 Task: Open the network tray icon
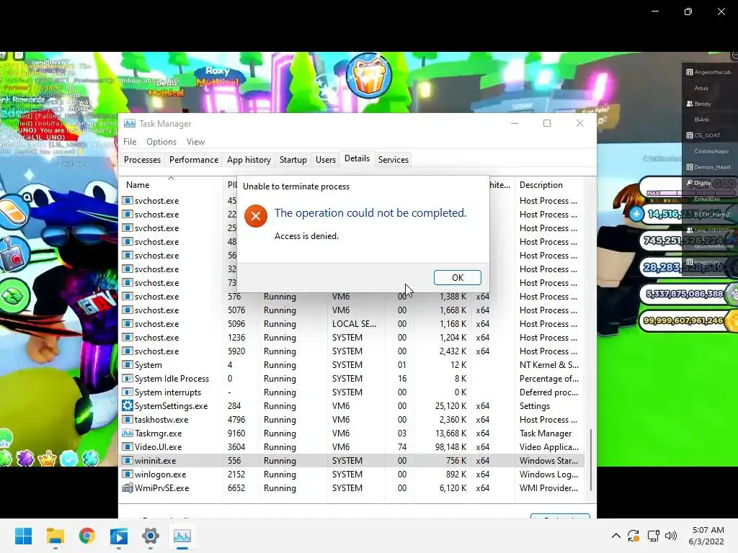point(653,536)
